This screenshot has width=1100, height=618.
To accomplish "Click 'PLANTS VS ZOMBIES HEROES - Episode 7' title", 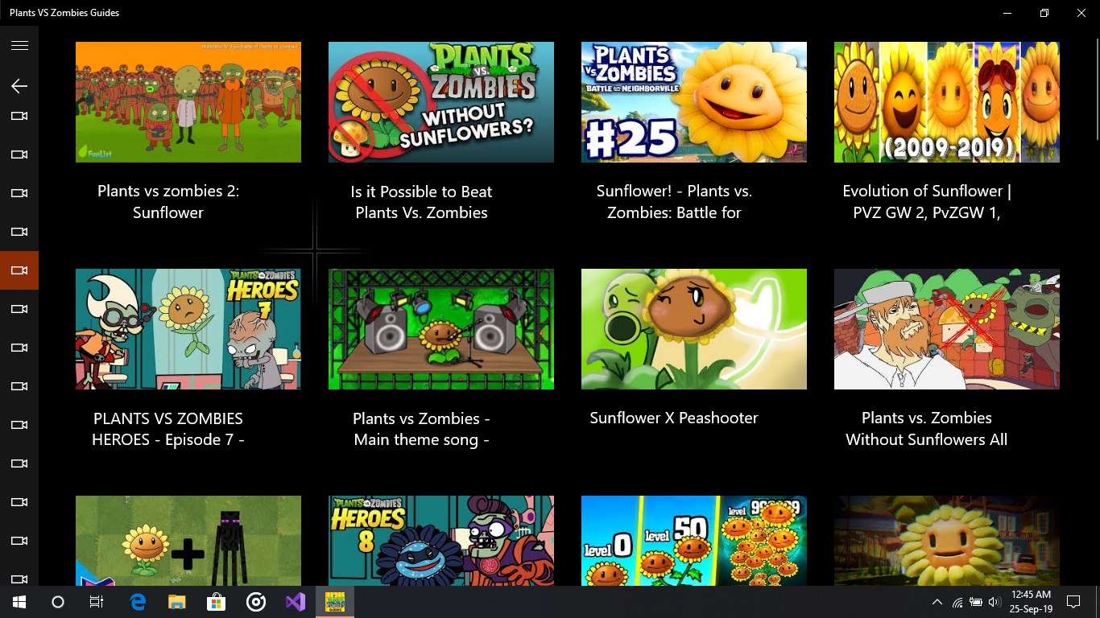I will point(168,429).
